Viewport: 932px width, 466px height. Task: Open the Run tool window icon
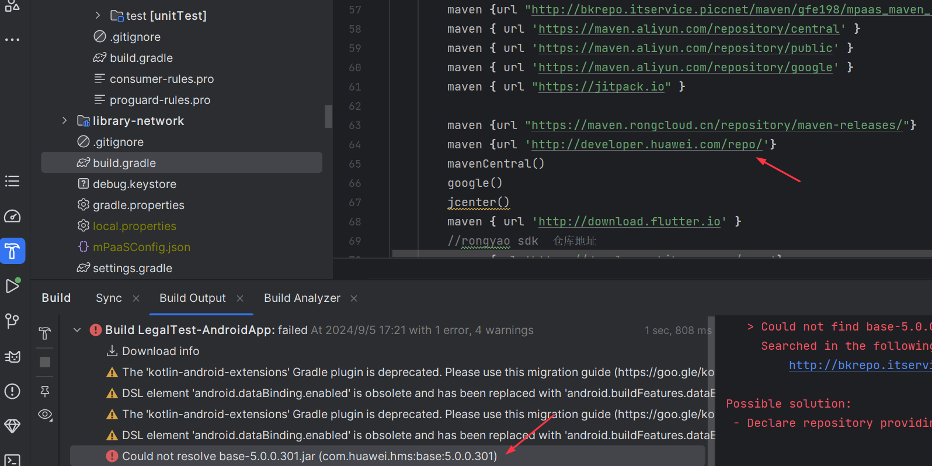coord(12,286)
